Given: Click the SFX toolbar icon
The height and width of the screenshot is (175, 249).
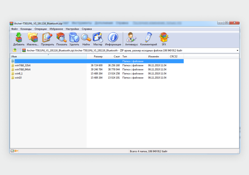Looking at the screenshot, I should pos(164,39).
